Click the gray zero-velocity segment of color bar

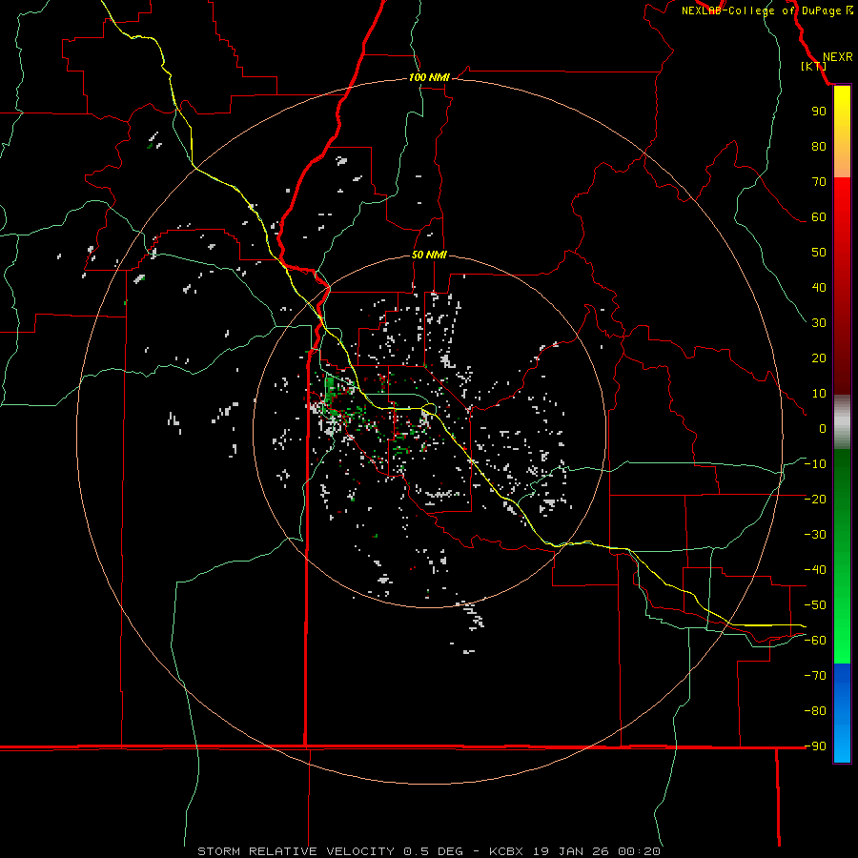click(842, 421)
